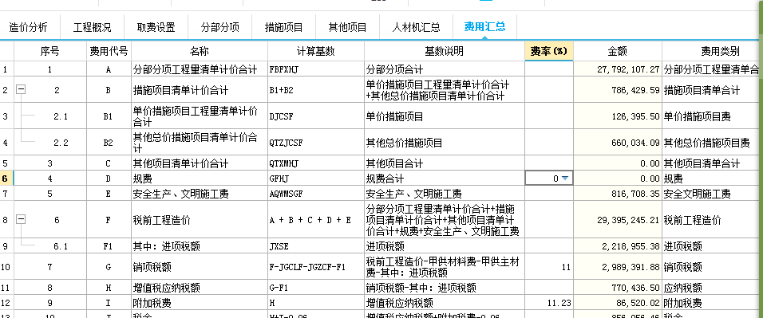Collapse row 6 税前工程造价 tree node
This screenshot has width=763, height=318.
(21, 220)
